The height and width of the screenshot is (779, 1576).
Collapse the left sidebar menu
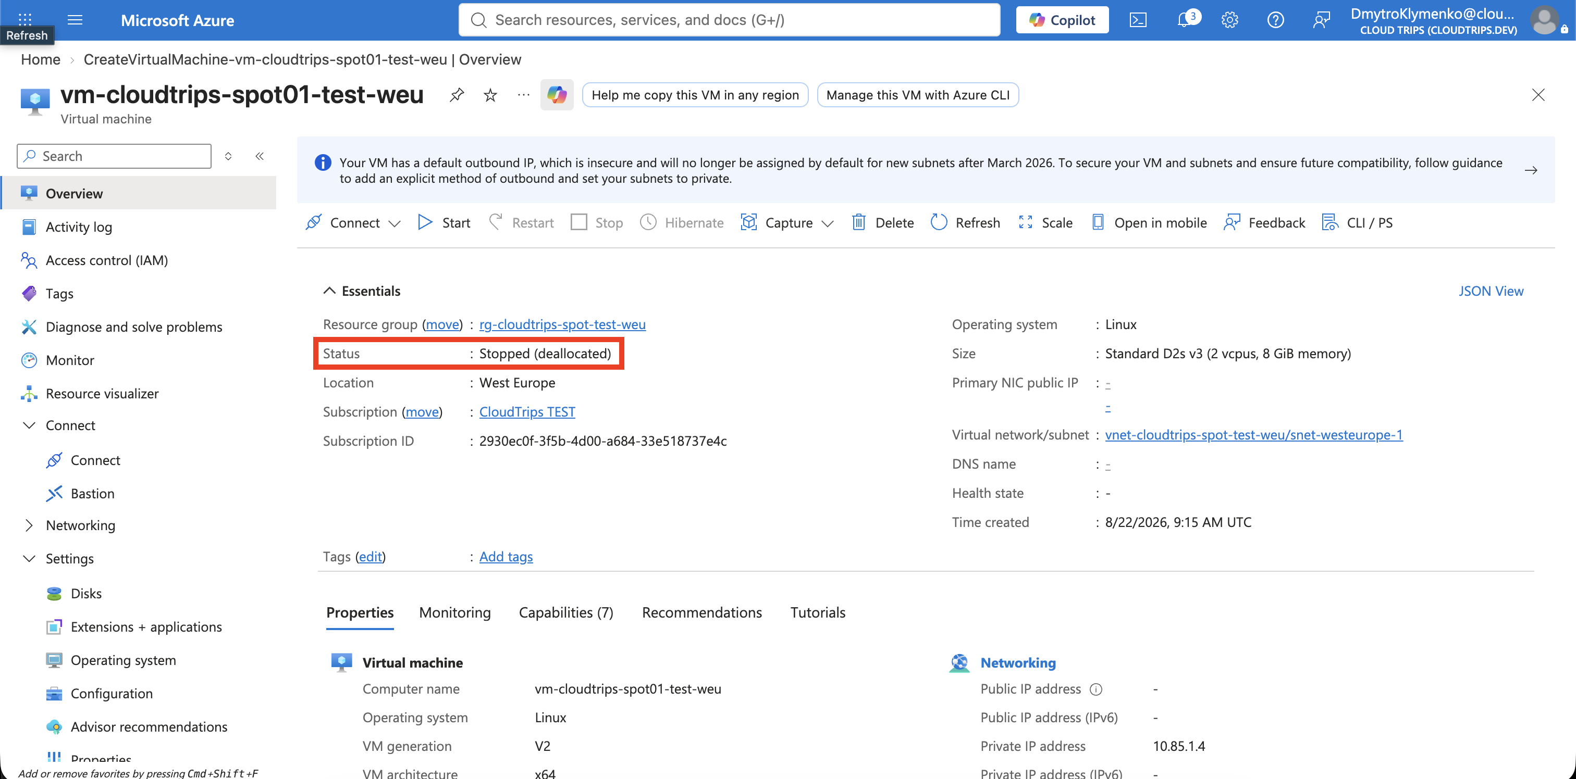[260, 156]
